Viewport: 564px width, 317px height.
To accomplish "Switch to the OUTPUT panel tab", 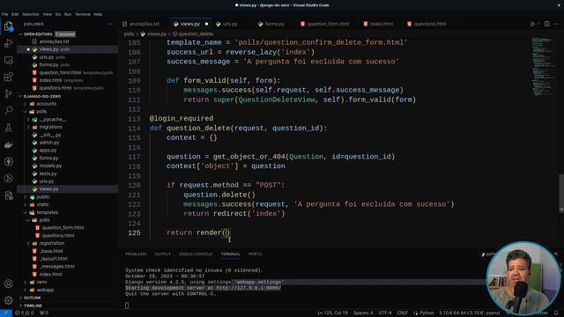I will 162,254.
